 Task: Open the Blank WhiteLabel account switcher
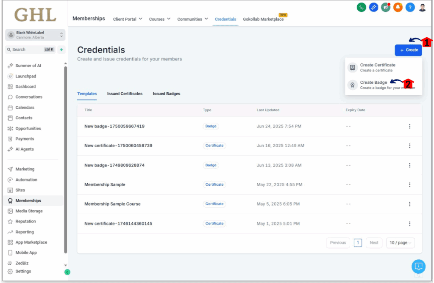coord(35,35)
